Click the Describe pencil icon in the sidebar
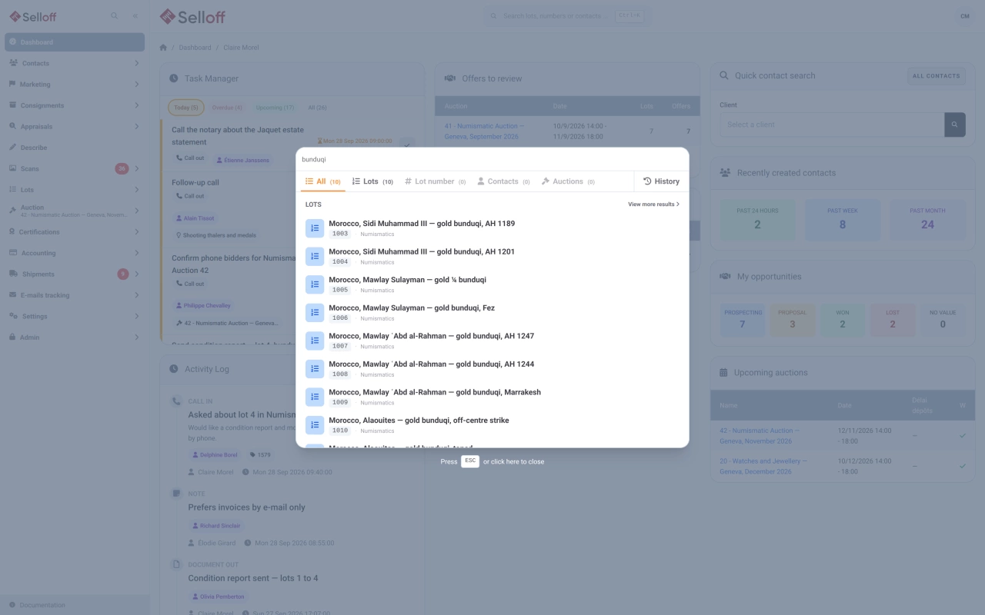 pyautogui.click(x=13, y=148)
